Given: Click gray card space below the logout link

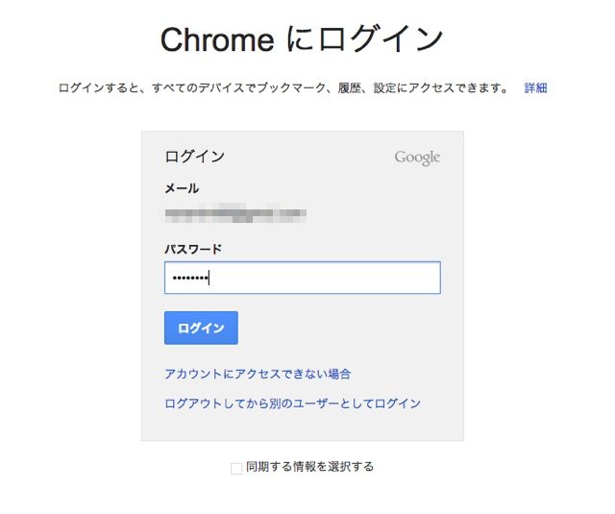Looking at the screenshot, I should (x=303, y=426).
